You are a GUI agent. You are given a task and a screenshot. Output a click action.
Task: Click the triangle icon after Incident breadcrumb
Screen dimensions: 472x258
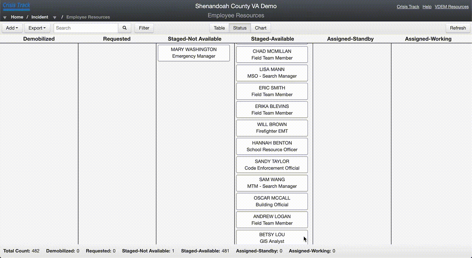tap(54, 17)
